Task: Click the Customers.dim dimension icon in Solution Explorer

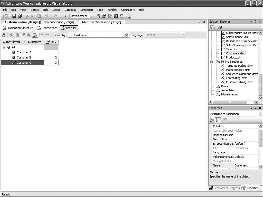Action: [x=223, y=53]
